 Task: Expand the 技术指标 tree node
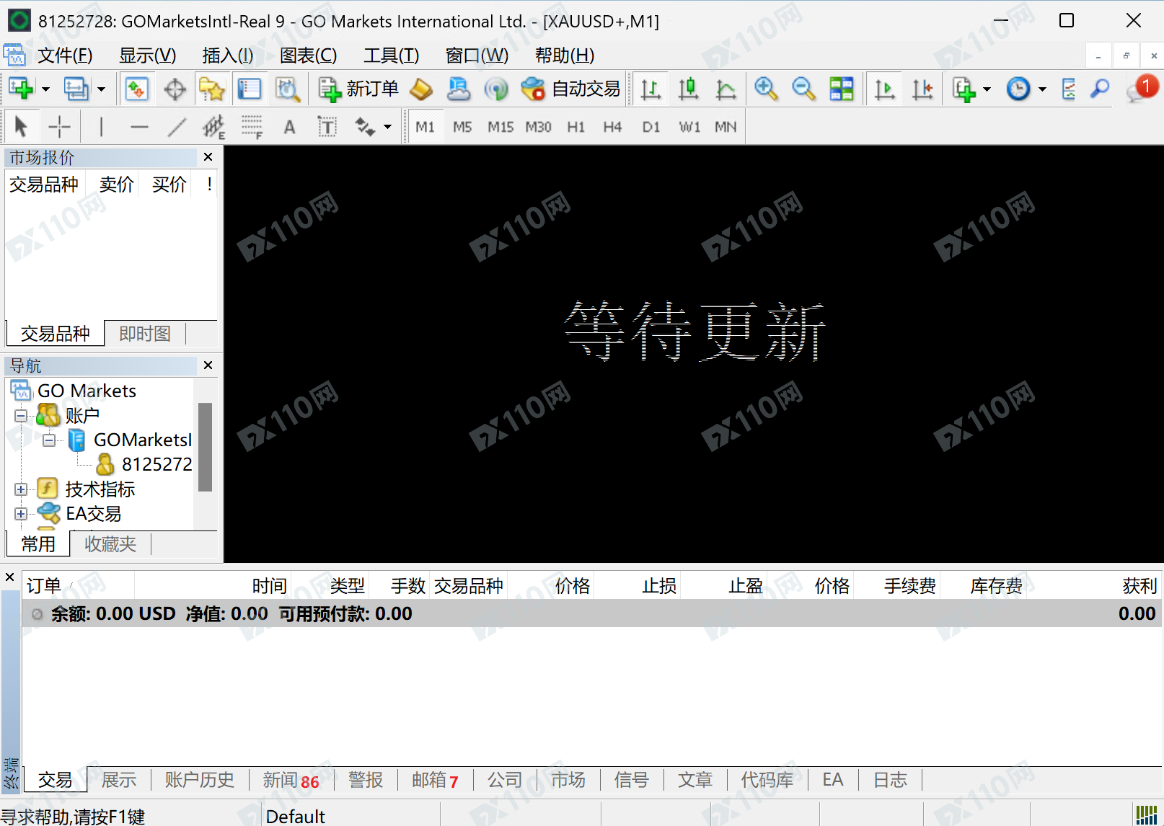click(20, 489)
